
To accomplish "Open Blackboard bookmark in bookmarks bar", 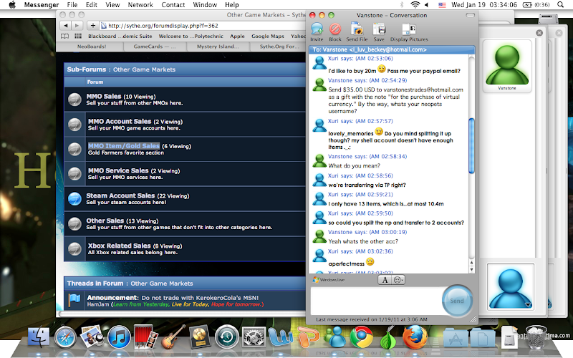I will [x=120, y=37].
